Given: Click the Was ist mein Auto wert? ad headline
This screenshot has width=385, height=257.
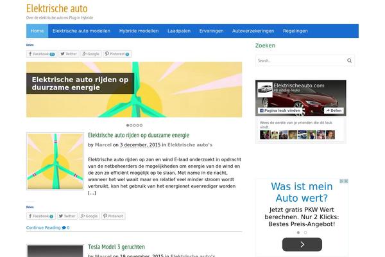Looking at the screenshot, I should (x=302, y=192).
